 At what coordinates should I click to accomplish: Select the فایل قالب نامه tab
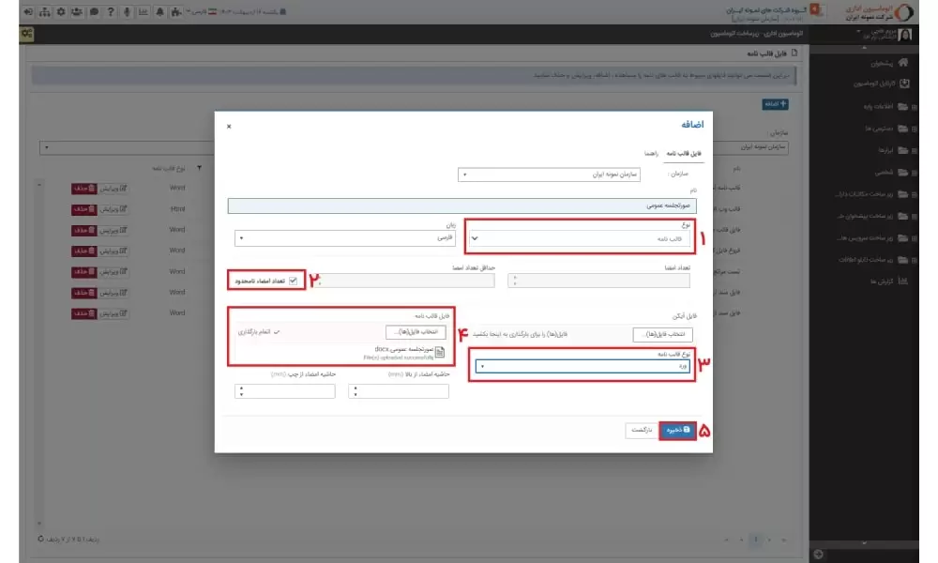coord(683,152)
